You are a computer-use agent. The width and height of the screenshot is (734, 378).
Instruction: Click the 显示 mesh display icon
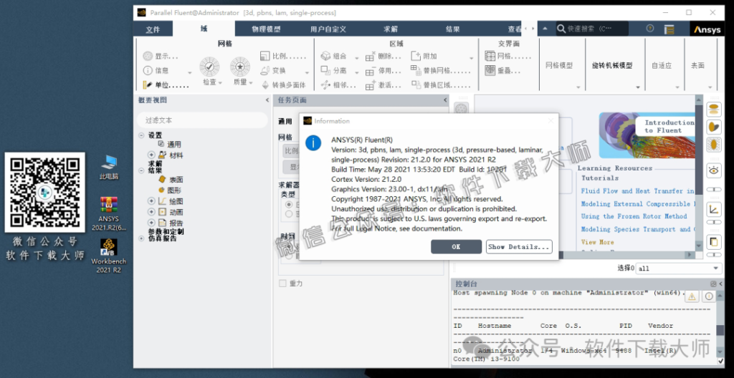(148, 56)
